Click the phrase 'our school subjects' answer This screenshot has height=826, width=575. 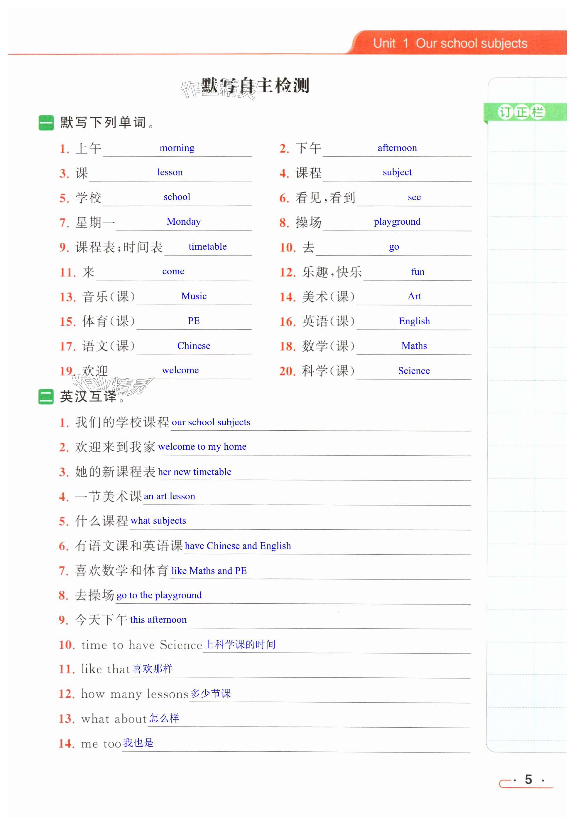tap(211, 422)
